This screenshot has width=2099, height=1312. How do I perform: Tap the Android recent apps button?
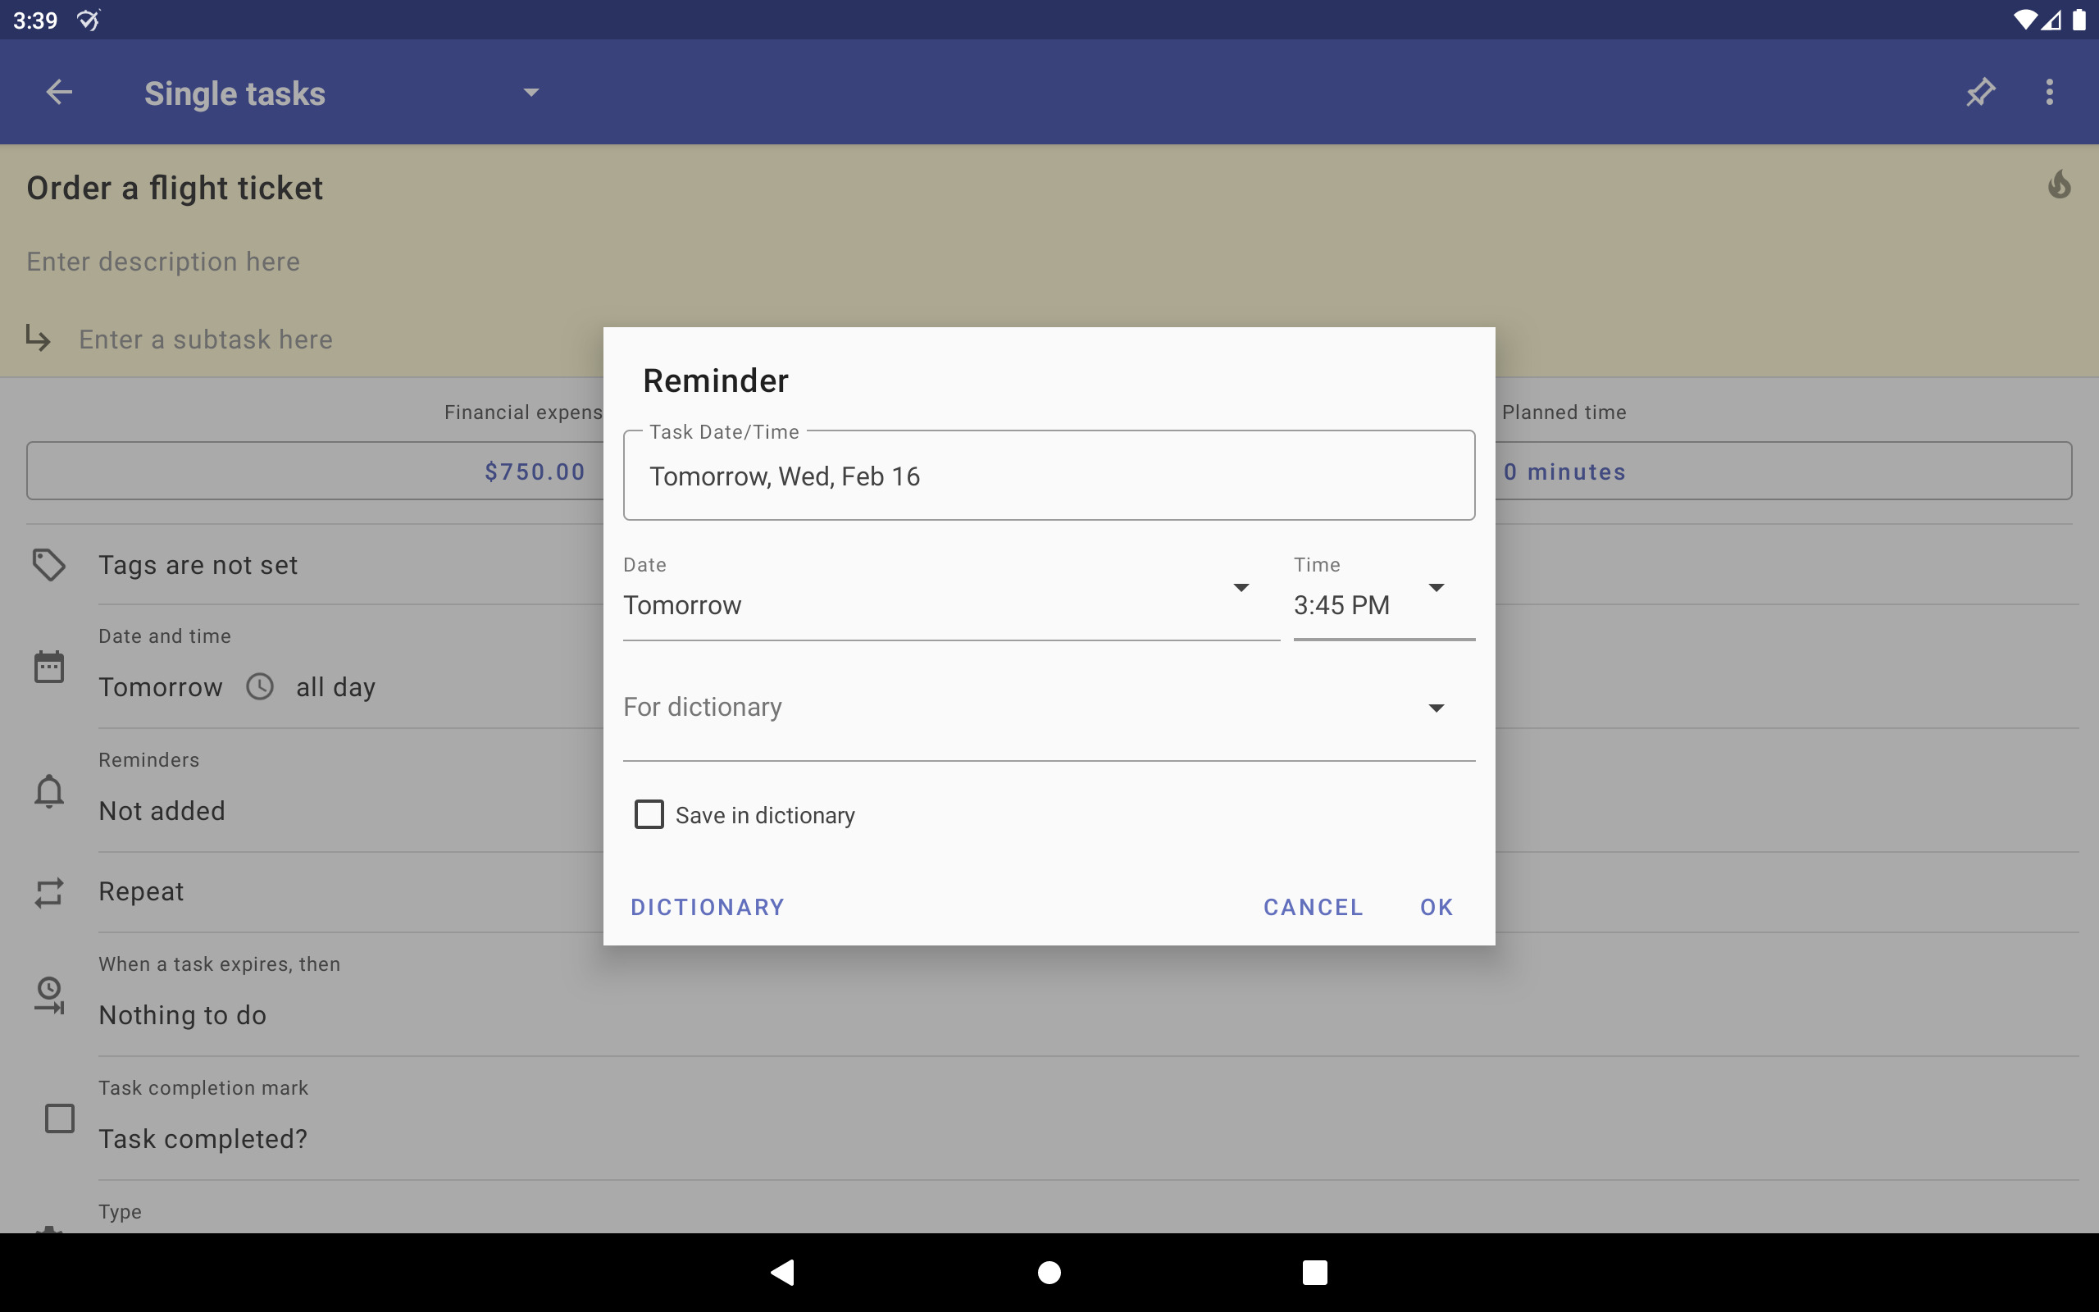click(x=1315, y=1272)
